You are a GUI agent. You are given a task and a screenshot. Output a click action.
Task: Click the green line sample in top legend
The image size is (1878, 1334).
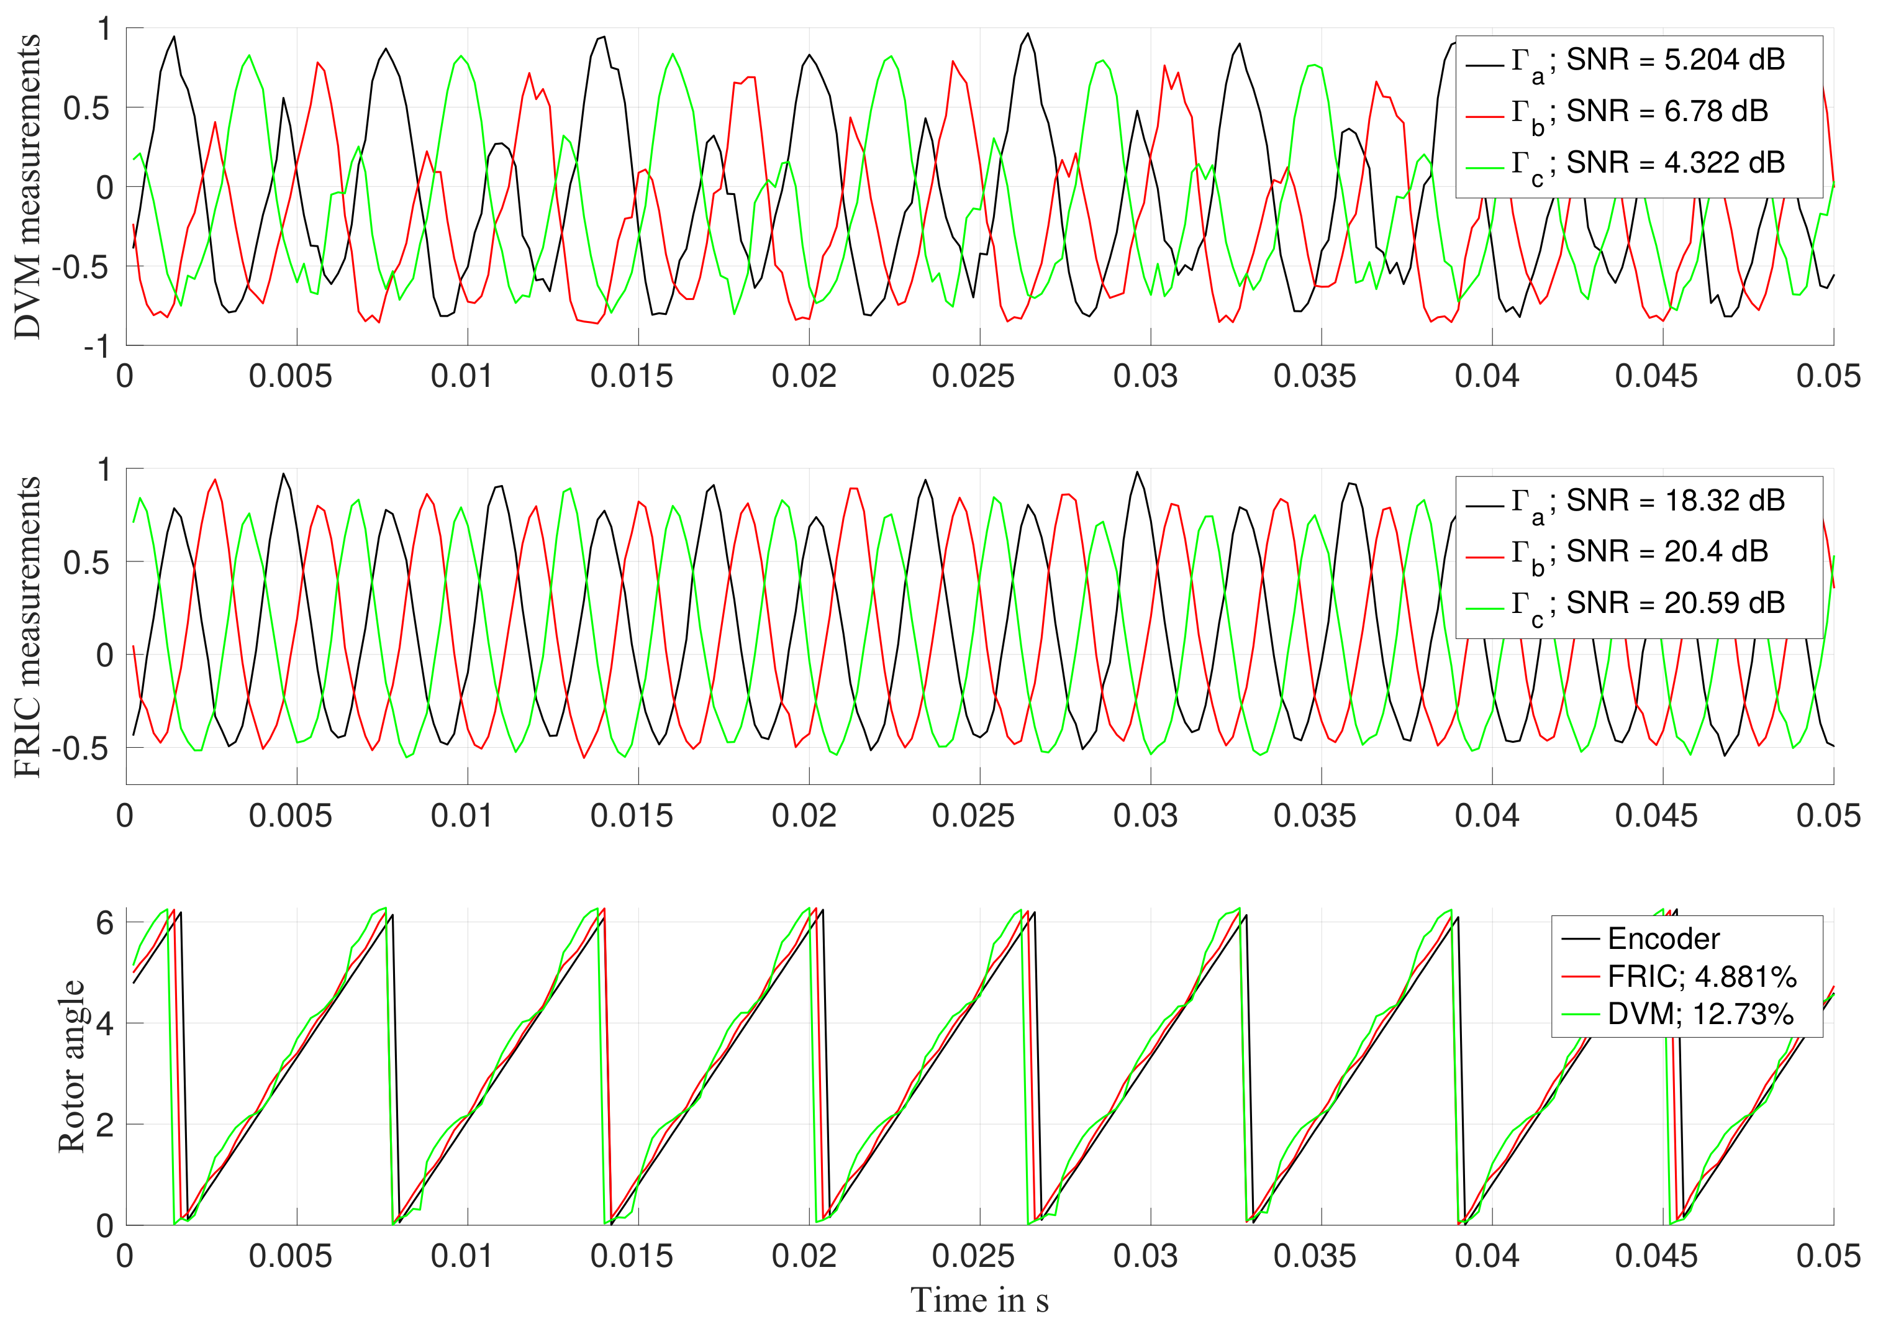pyautogui.click(x=1485, y=168)
